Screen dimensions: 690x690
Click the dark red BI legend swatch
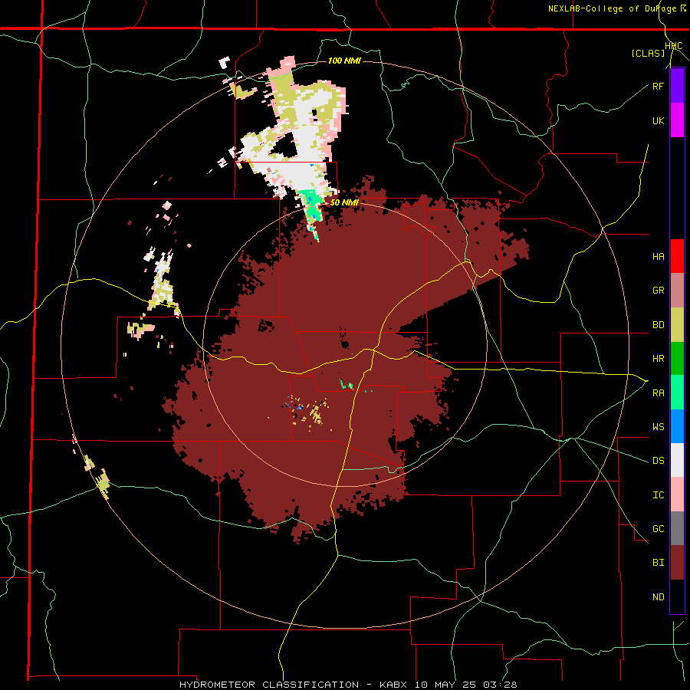(x=677, y=563)
